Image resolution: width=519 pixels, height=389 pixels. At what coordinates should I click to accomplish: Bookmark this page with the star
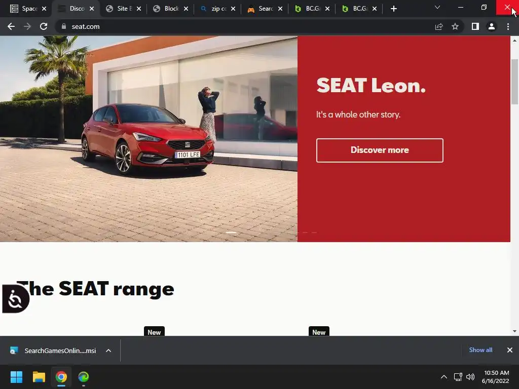click(455, 26)
